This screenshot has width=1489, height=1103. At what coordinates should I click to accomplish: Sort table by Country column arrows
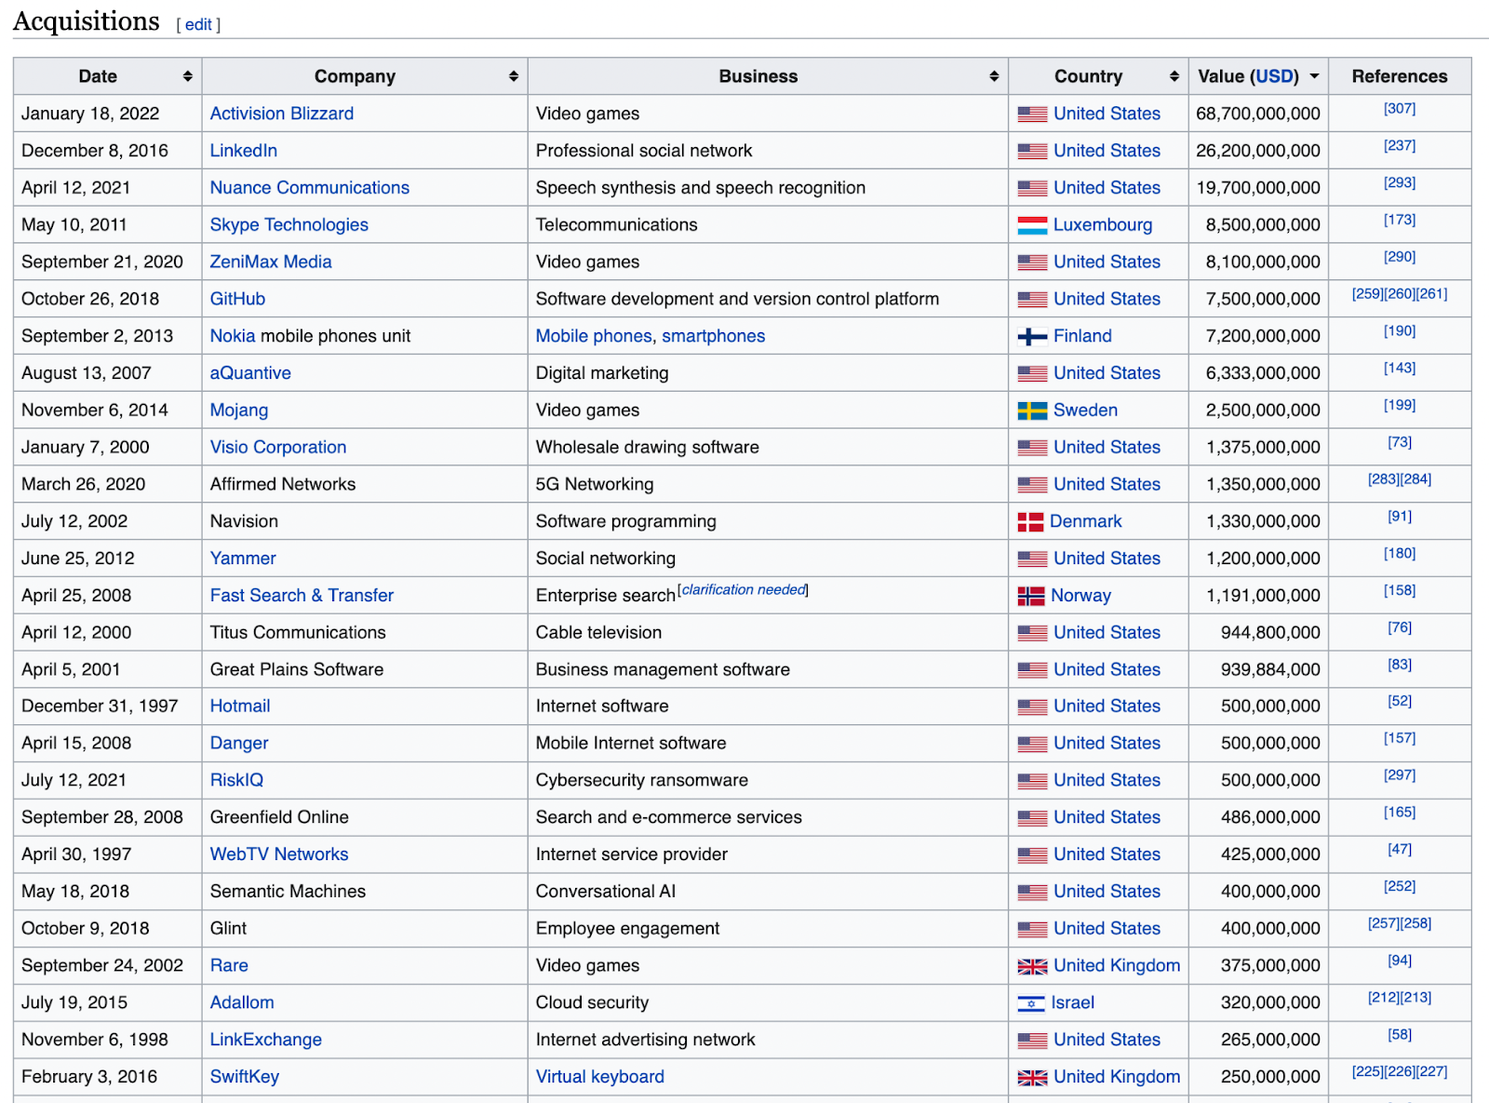pos(1174,76)
